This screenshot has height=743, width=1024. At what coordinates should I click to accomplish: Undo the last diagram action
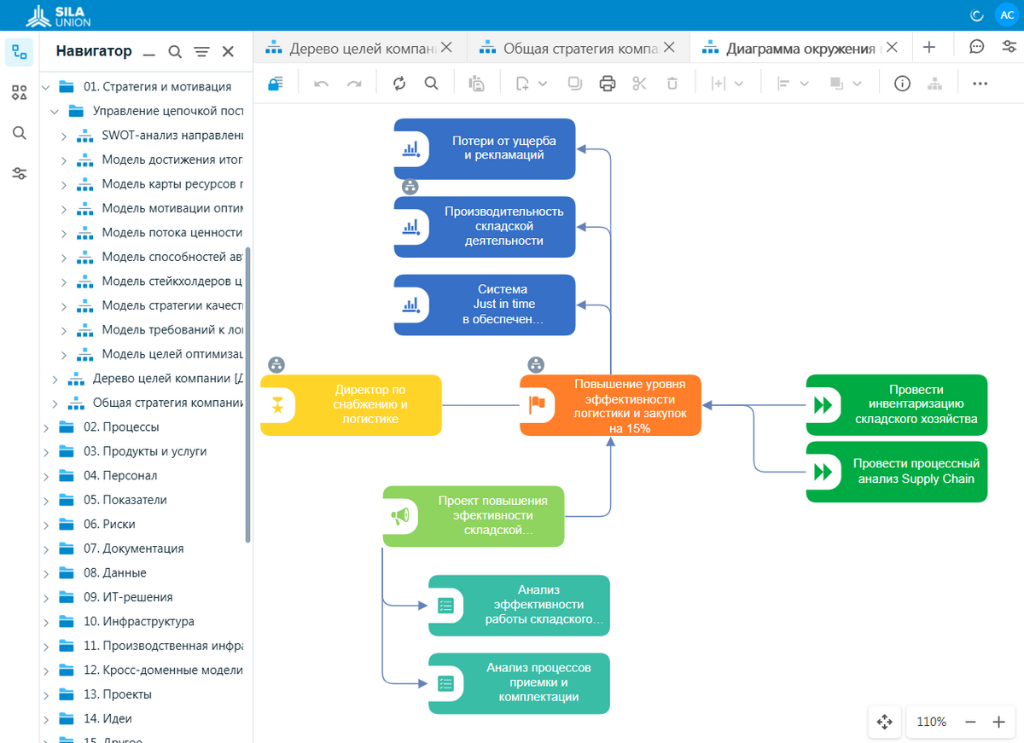click(322, 84)
